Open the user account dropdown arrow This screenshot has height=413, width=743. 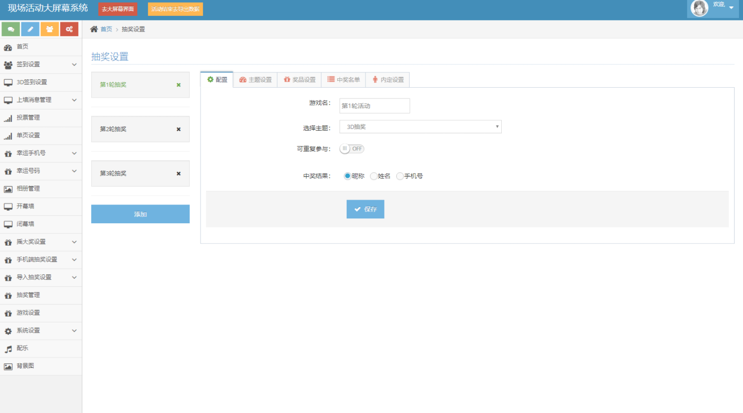pos(731,8)
